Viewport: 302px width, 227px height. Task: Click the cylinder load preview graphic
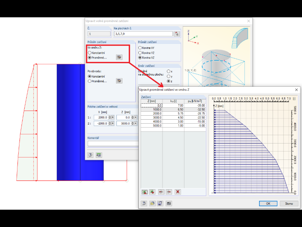click(x=216, y=56)
